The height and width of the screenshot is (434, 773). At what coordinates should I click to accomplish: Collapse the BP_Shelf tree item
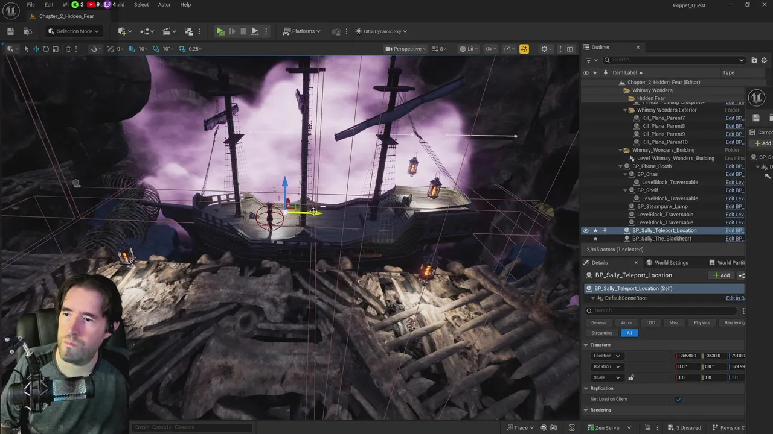click(x=625, y=190)
